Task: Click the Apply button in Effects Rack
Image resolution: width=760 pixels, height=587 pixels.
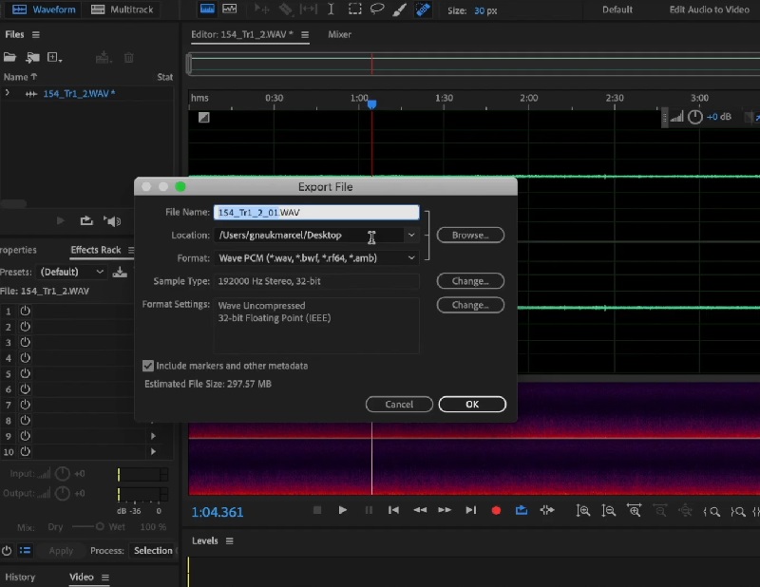Action: [x=61, y=551]
